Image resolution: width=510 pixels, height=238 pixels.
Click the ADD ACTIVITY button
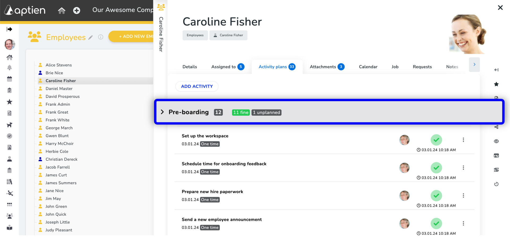click(x=197, y=86)
